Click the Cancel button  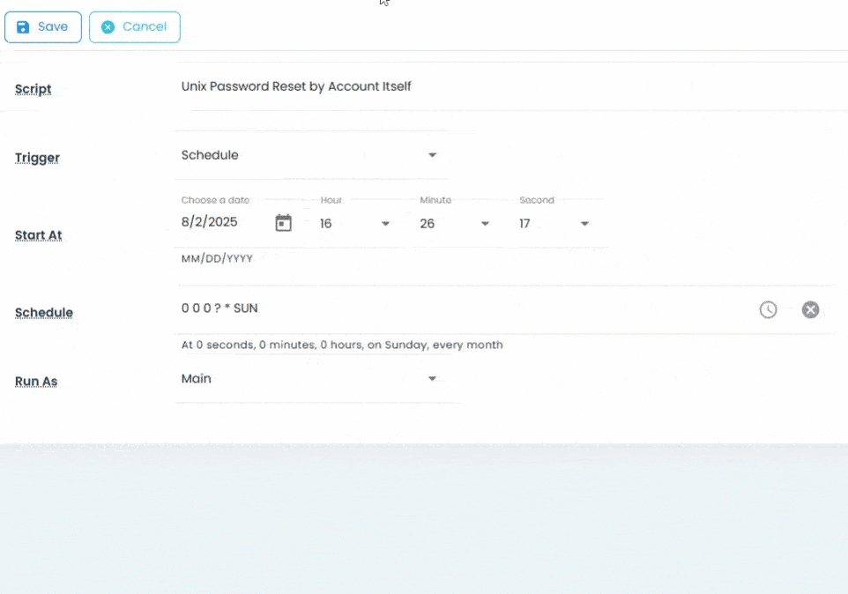click(134, 26)
